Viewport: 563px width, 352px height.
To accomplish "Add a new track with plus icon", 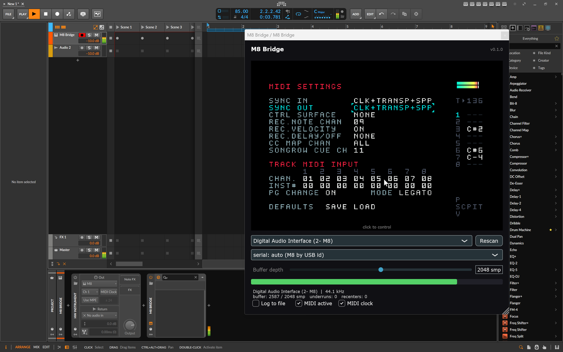I will point(78,60).
